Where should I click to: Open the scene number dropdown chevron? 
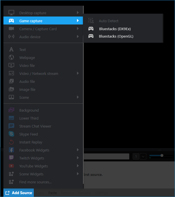coord(143,157)
